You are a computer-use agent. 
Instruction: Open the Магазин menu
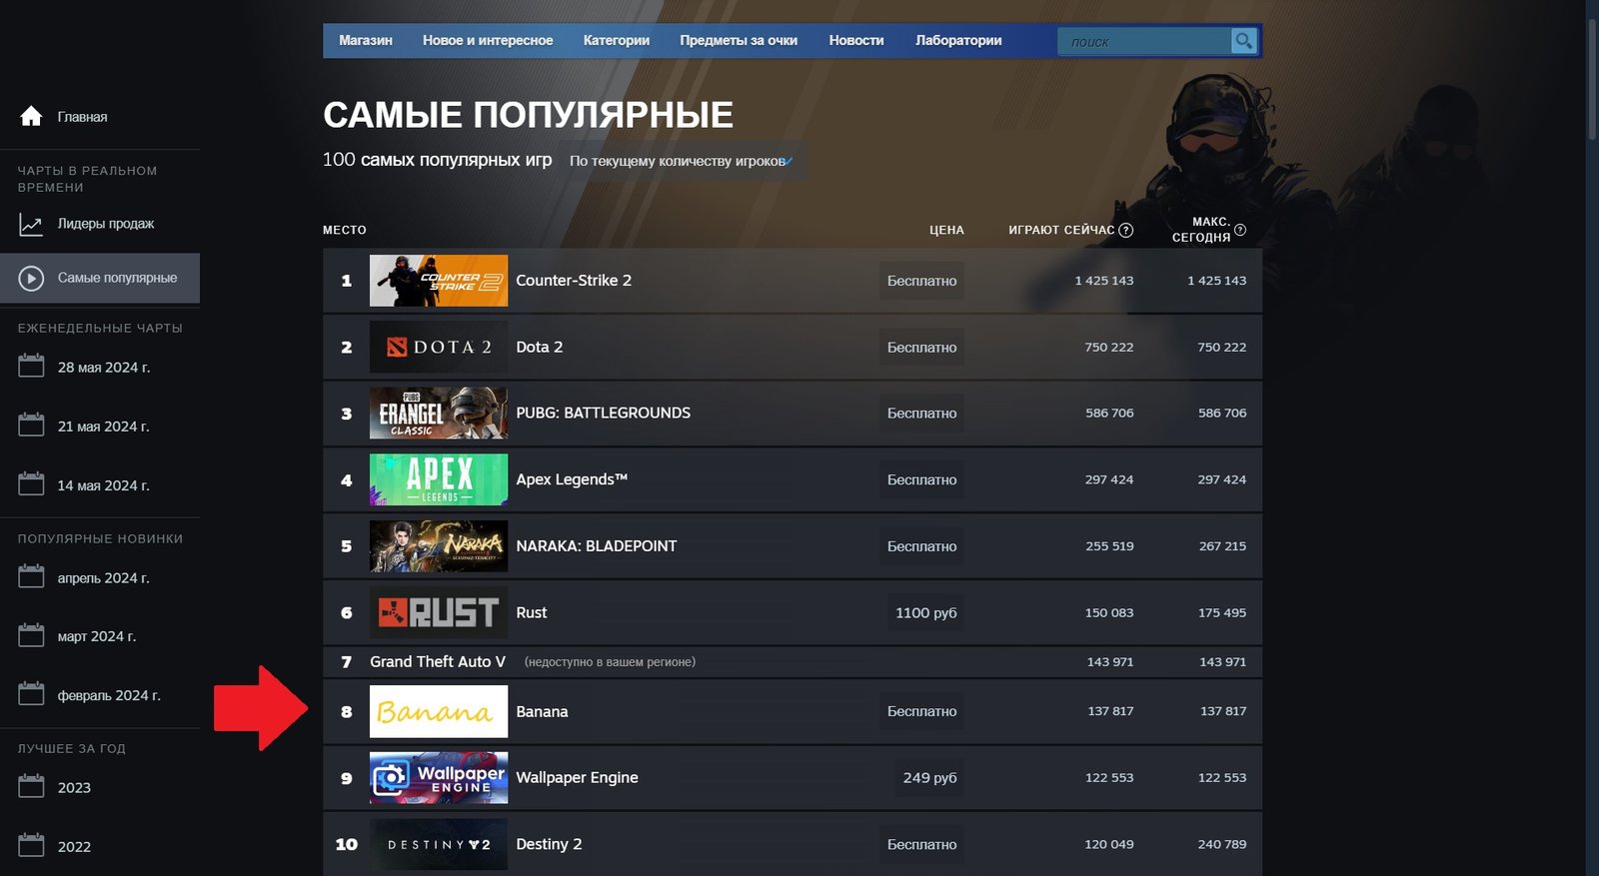(x=366, y=41)
